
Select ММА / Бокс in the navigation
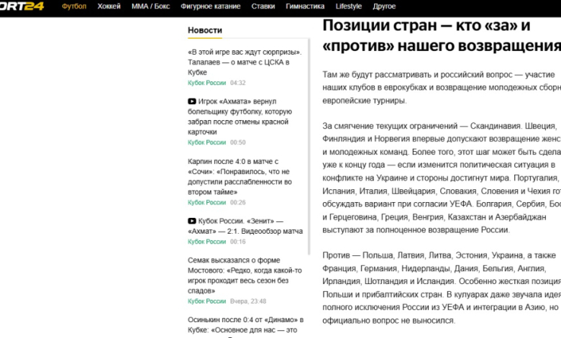[x=150, y=6]
